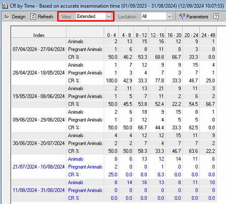Image resolution: width=226 pixels, height=204 pixels.
Task: Open the Parameters dialog
Action: coord(193,17)
